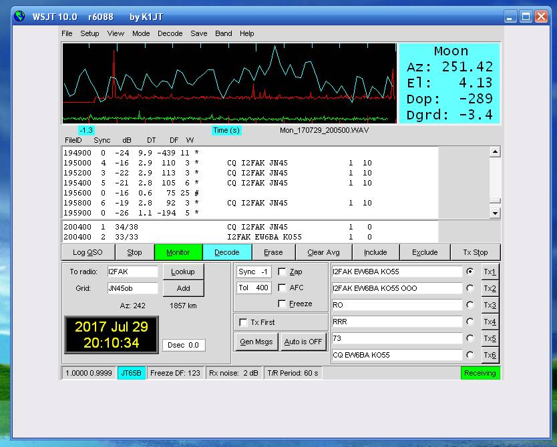Screen dimensions: 557x447
Task: Click the Lookup button for callsign
Action: [183, 272]
